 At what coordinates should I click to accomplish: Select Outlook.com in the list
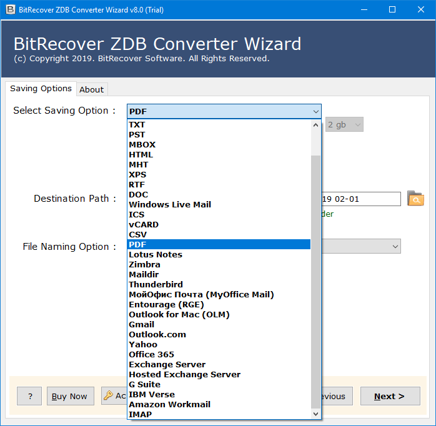pos(219,335)
